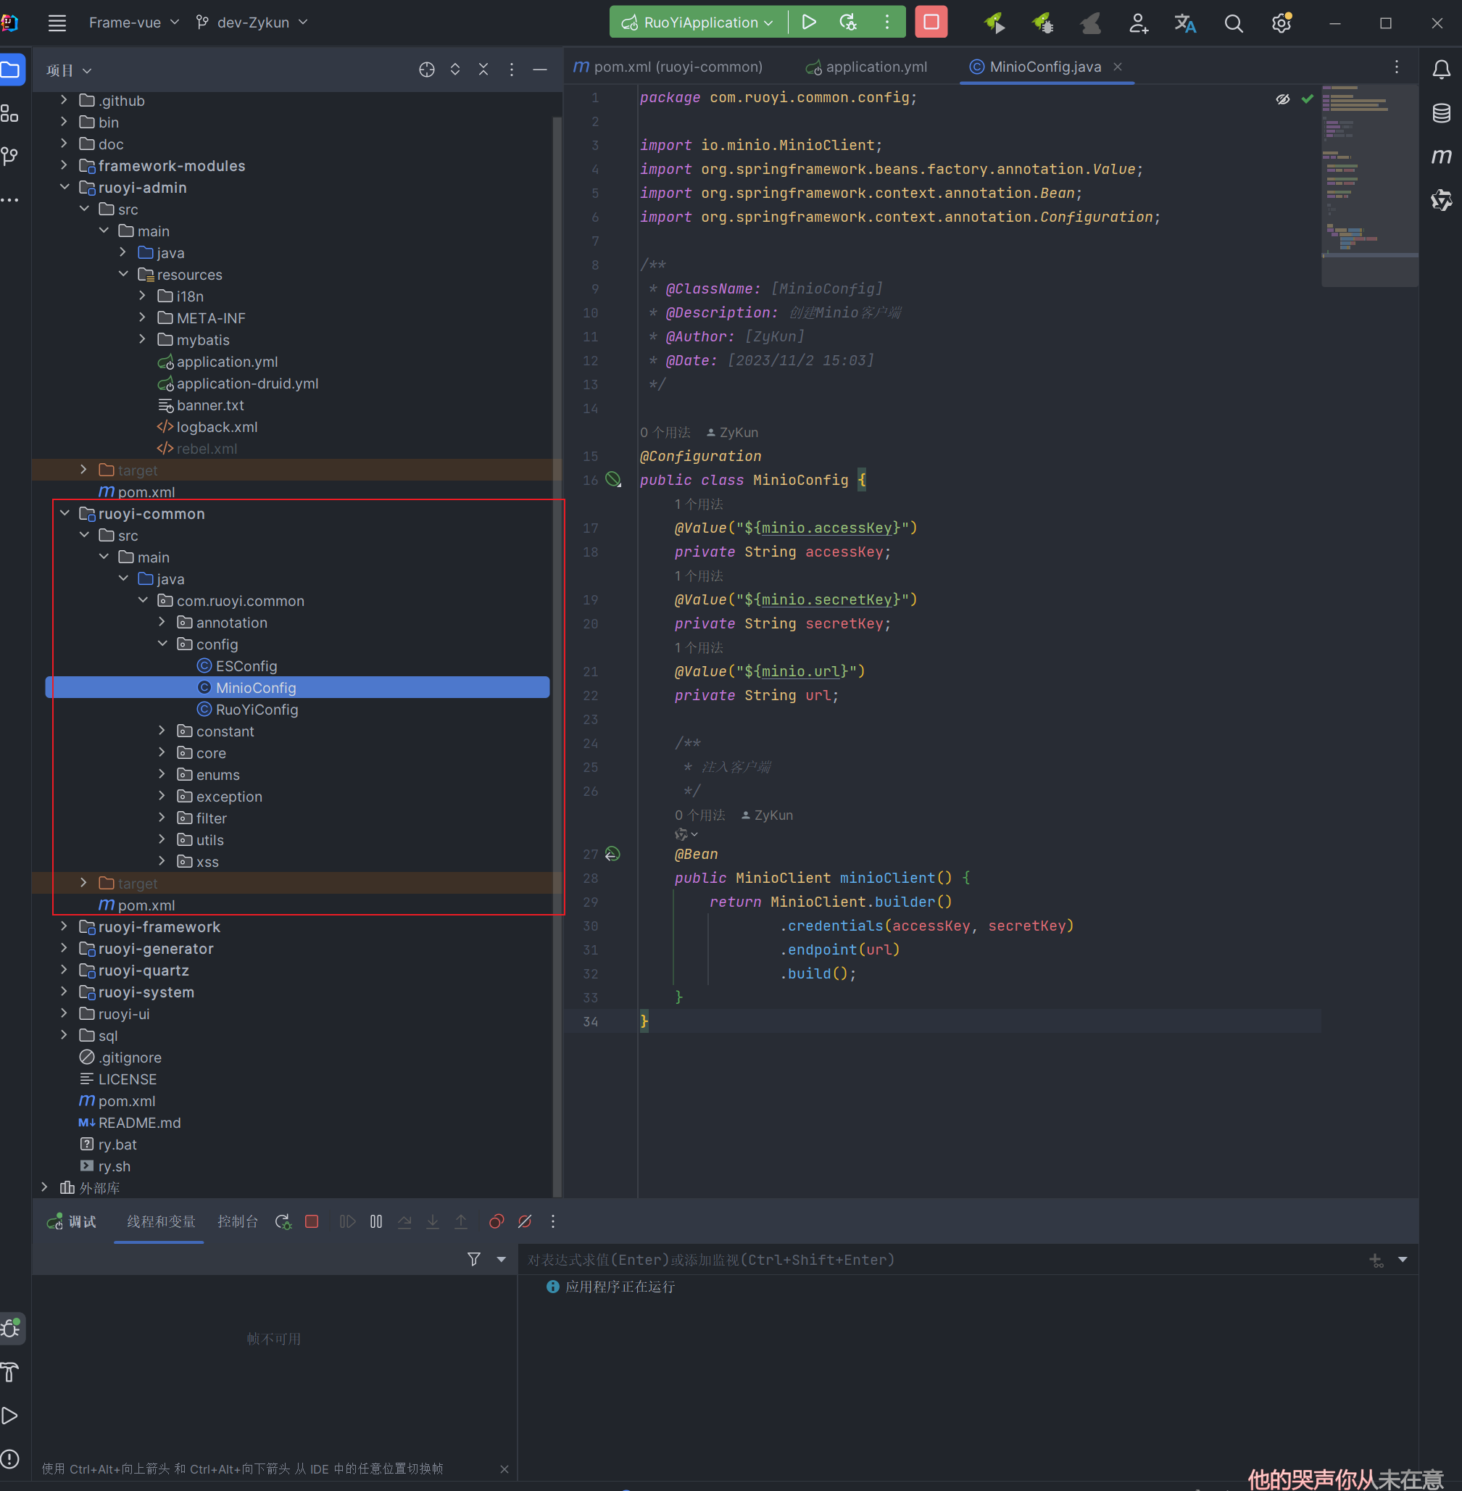Click the editor minimap preview

(1369, 184)
